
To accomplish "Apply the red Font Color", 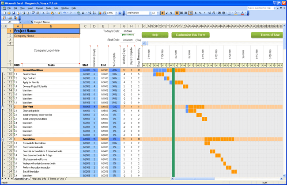I will pyautogui.click(x=242, y=13).
